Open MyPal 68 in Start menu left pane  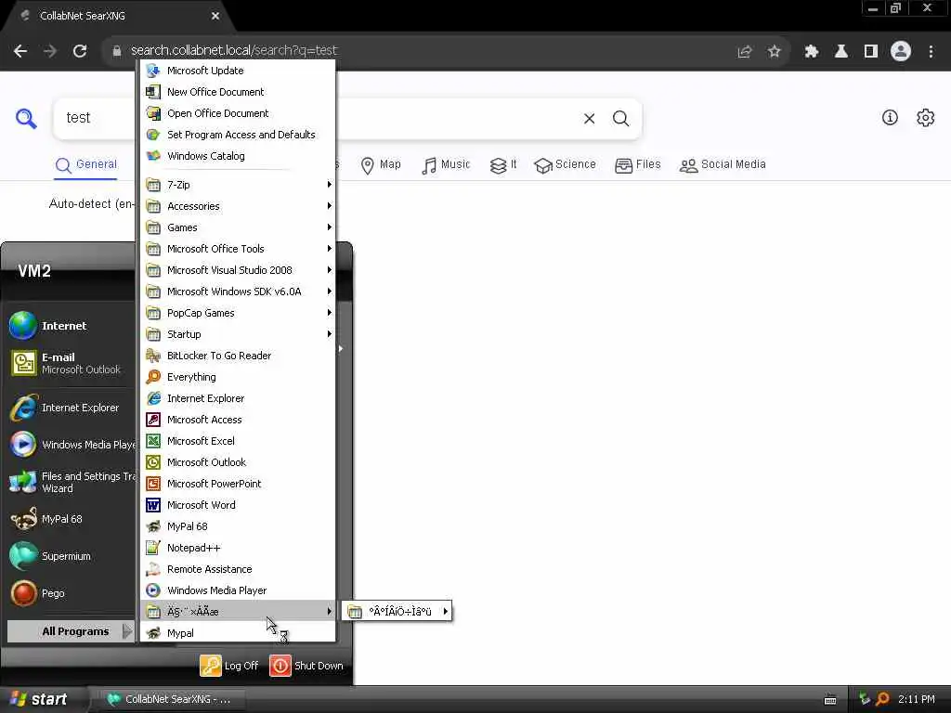(71, 519)
